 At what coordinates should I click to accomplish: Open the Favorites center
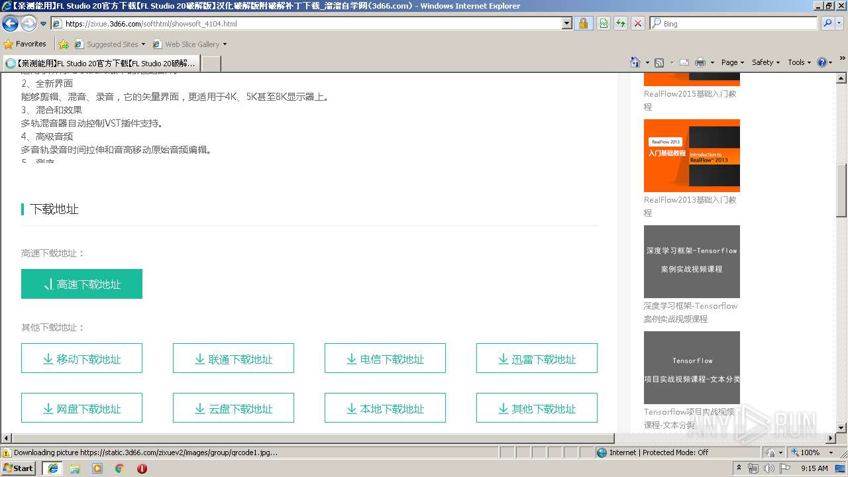[x=25, y=44]
